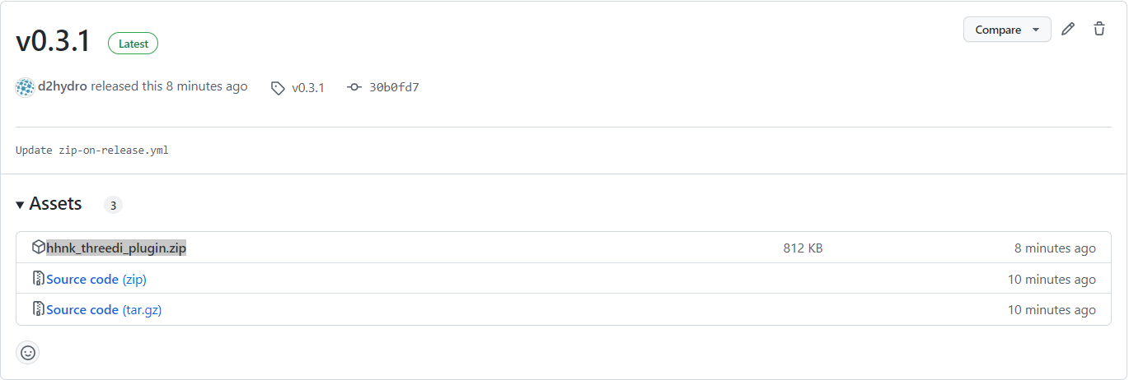Screen dimensions: 1129x380
Task: Click the v0.3.1 release title
Action: pyautogui.click(x=54, y=42)
